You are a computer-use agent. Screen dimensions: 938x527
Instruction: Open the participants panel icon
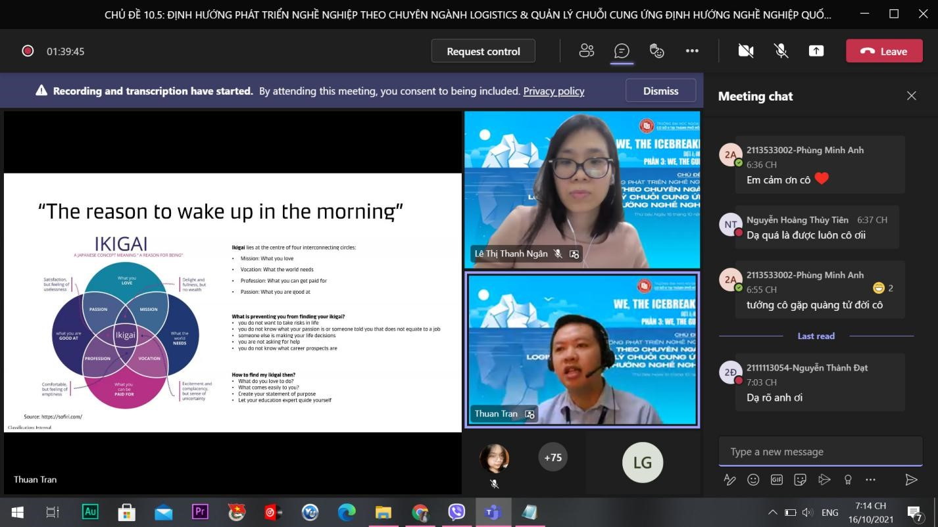tap(586, 51)
